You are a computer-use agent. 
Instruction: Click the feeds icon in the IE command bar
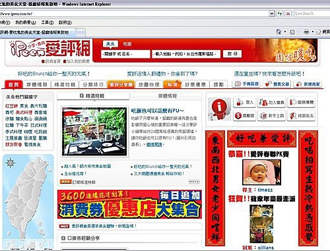pyautogui.click(x=292, y=32)
